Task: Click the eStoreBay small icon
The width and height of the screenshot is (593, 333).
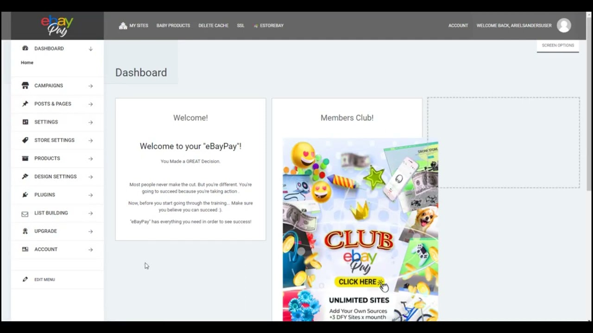Action: pos(256,26)
